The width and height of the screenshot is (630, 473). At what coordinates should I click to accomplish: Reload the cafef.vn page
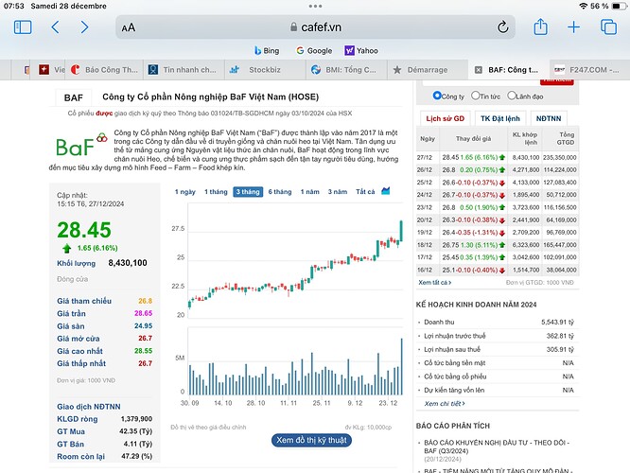pos(502,27)
